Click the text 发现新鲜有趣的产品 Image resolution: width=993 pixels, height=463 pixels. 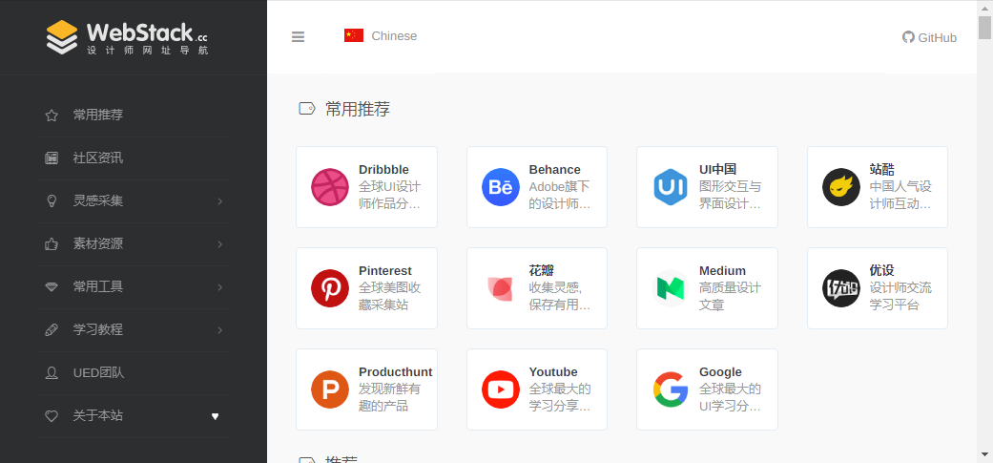[389, 398]
